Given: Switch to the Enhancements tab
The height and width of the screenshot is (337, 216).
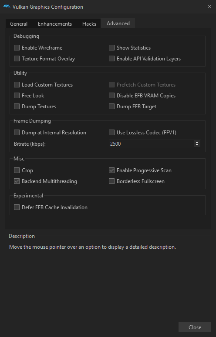Looking at the screenshot, I should 55,24.
